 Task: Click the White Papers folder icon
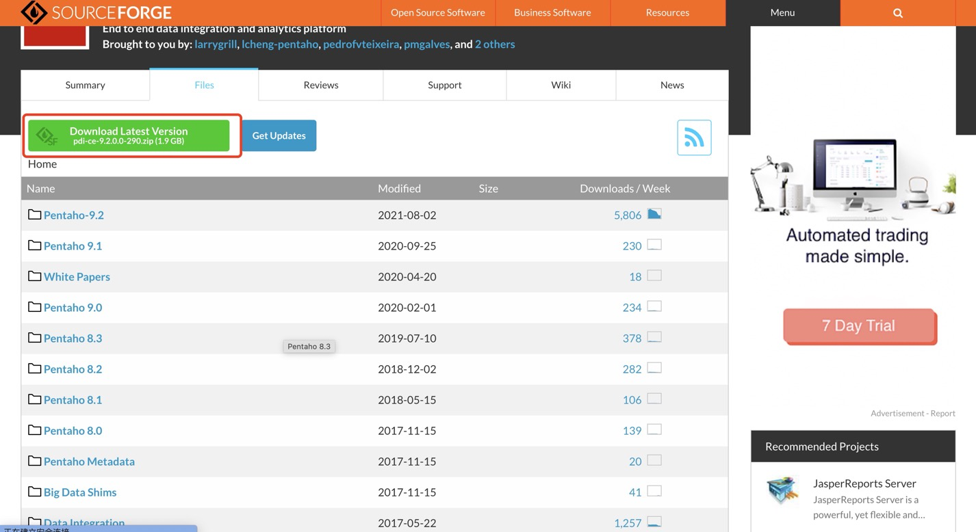tap(34, 276)
